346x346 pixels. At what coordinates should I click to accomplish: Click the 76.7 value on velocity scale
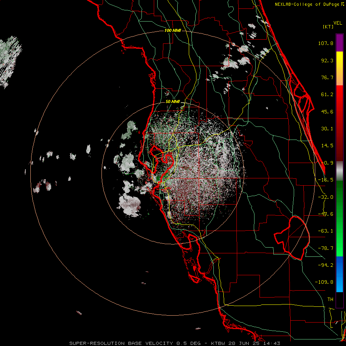pyautogui.click(x=327, y=77)
